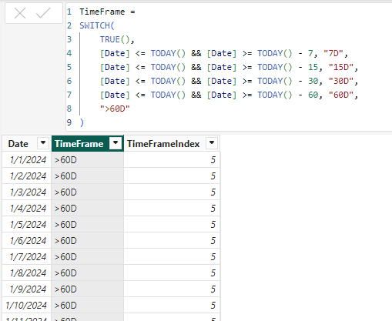
Task: Click the >60D cell in the 1/5/2024 row
Action: click(x=88, y=225)
